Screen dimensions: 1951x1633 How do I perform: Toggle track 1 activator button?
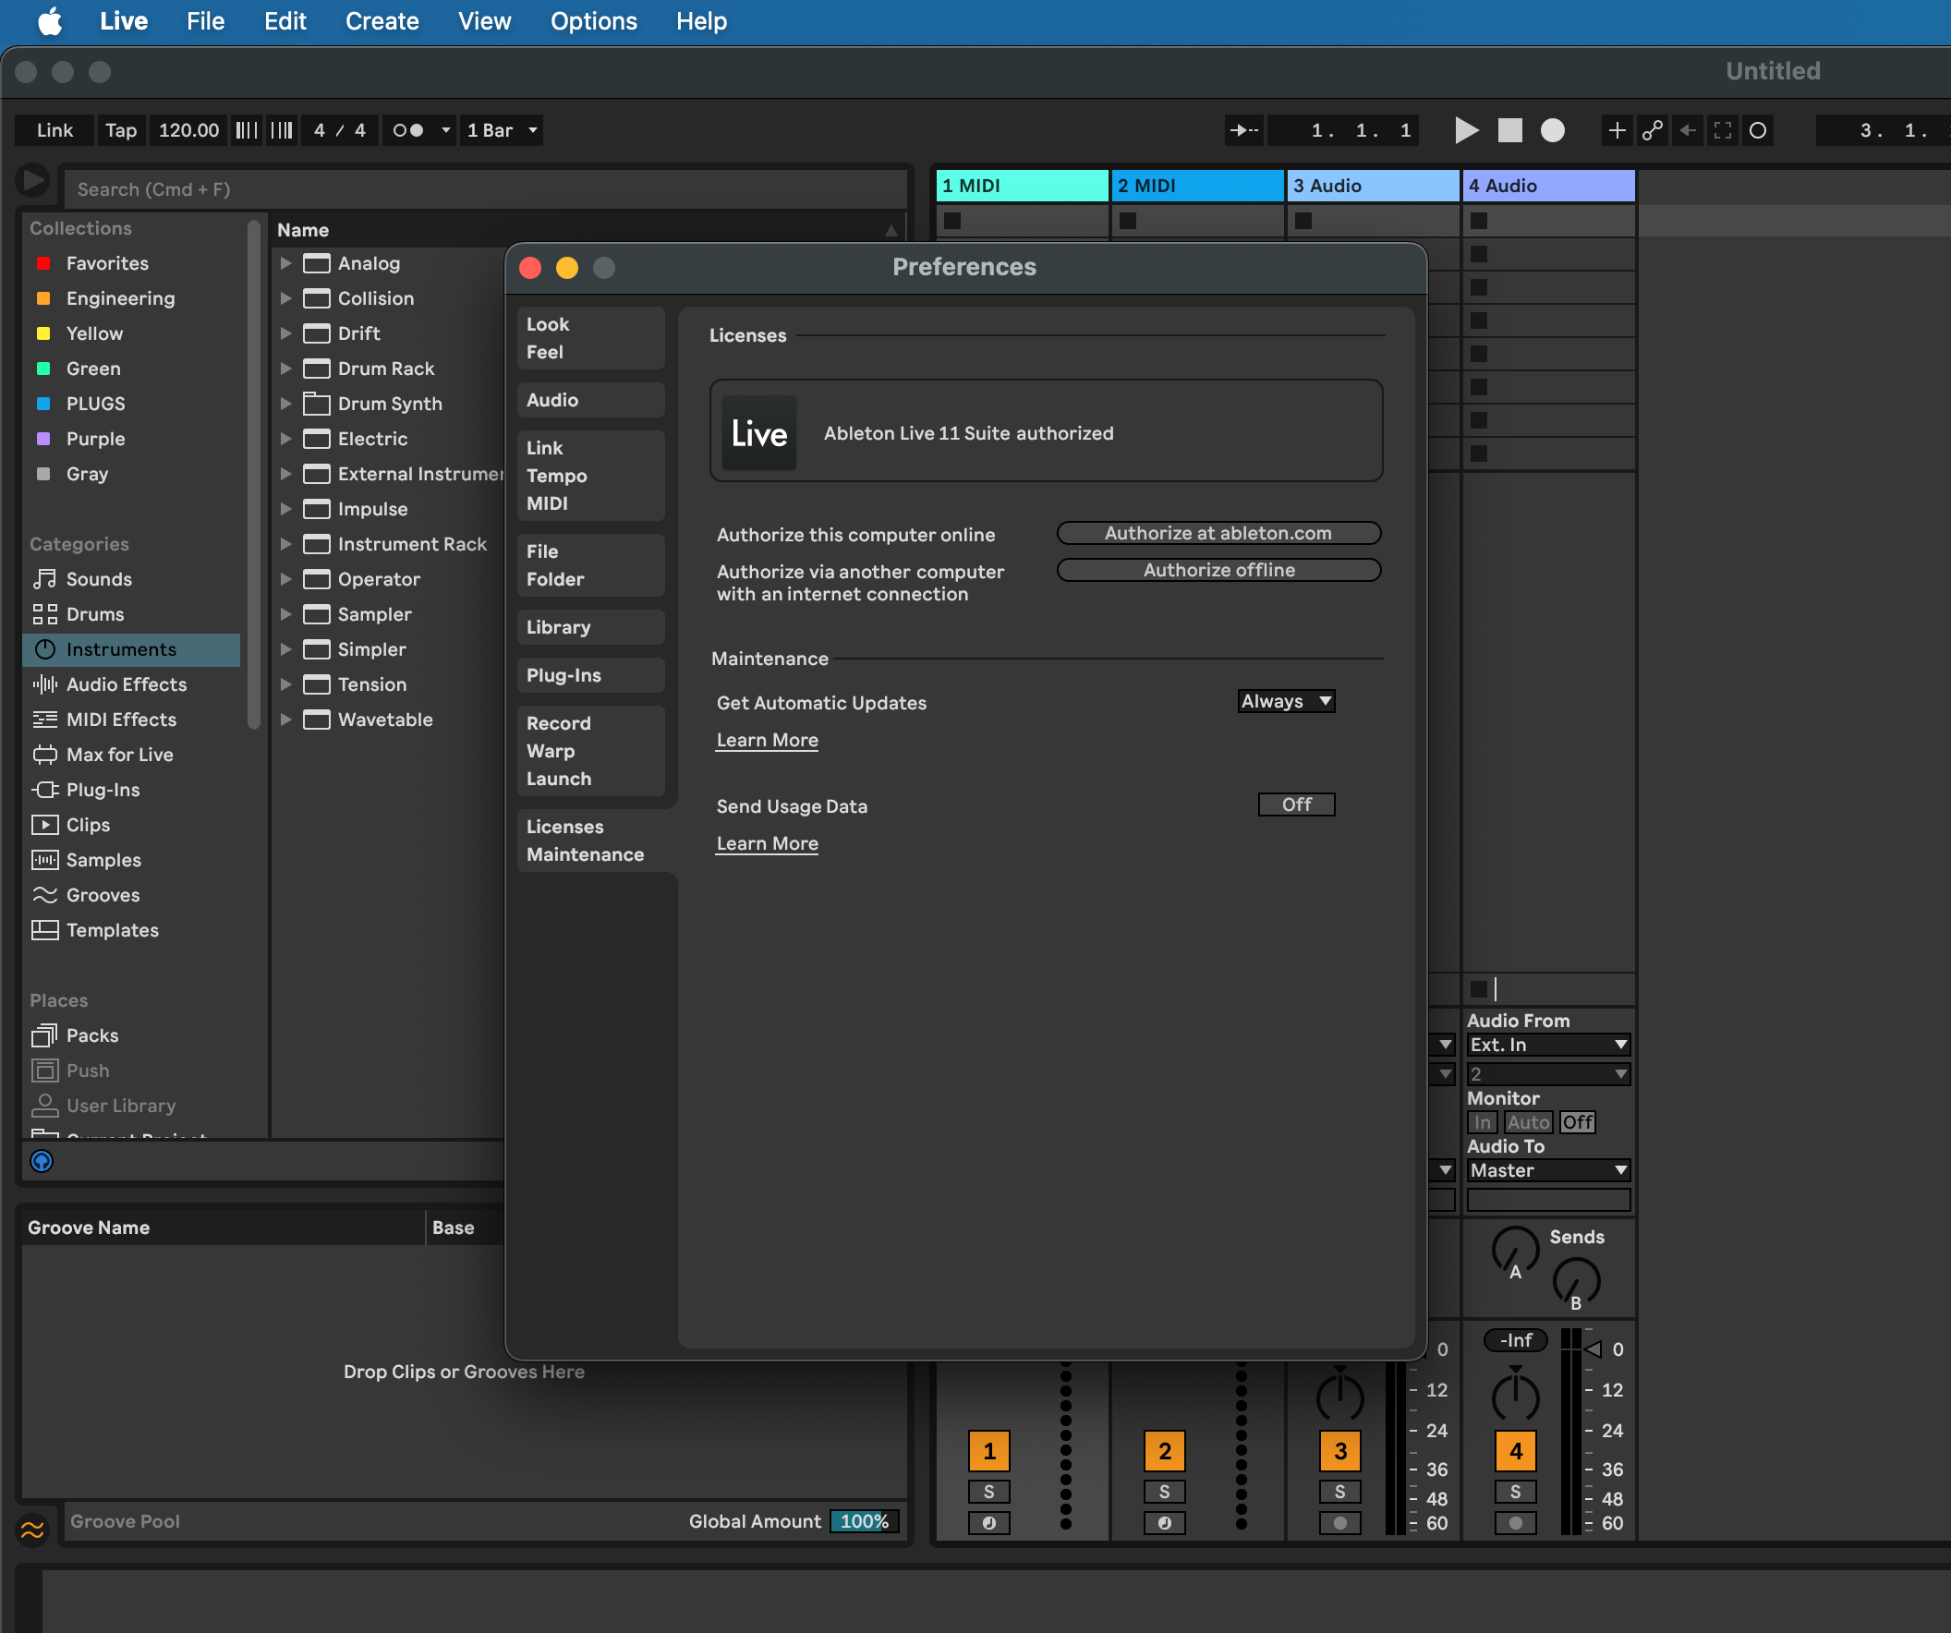pyautogui.click(x=989, y=1451)
